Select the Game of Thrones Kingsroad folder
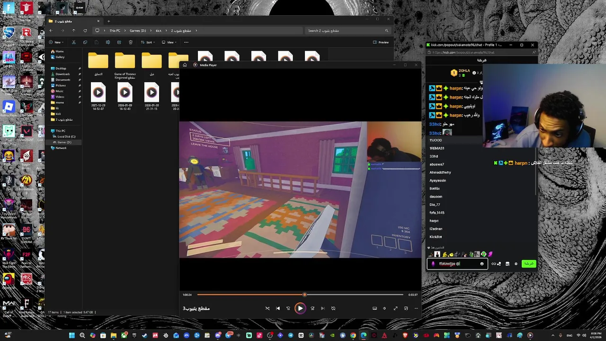This screenshot has height=341, width=606. pos(125,66)
